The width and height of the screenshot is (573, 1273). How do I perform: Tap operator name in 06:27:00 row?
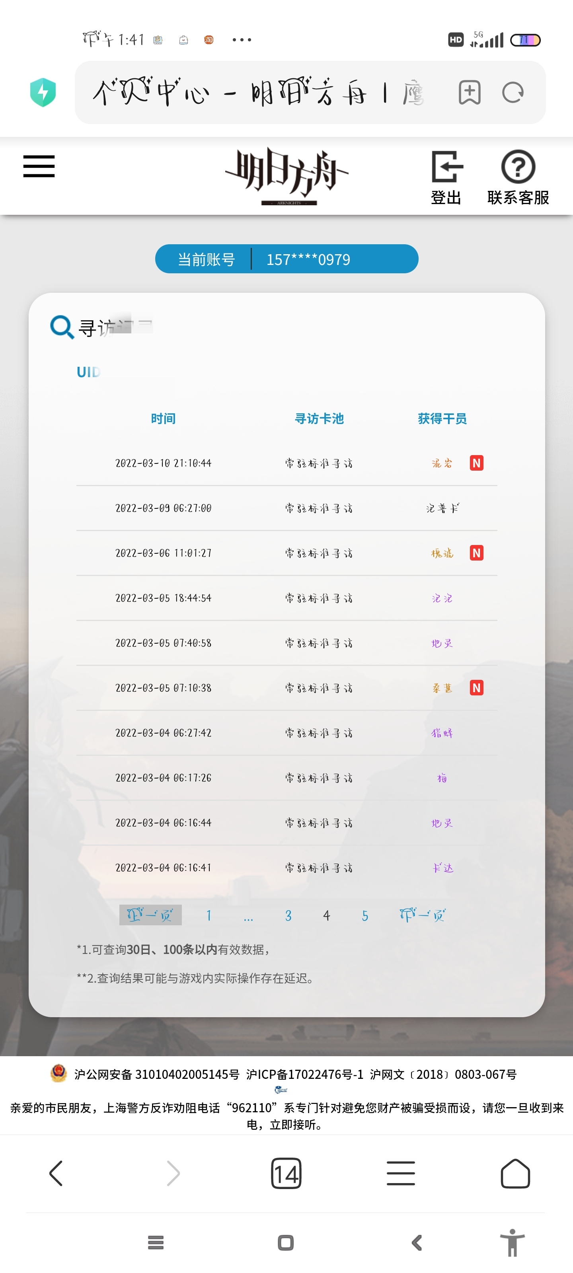(x=442, y=508)
